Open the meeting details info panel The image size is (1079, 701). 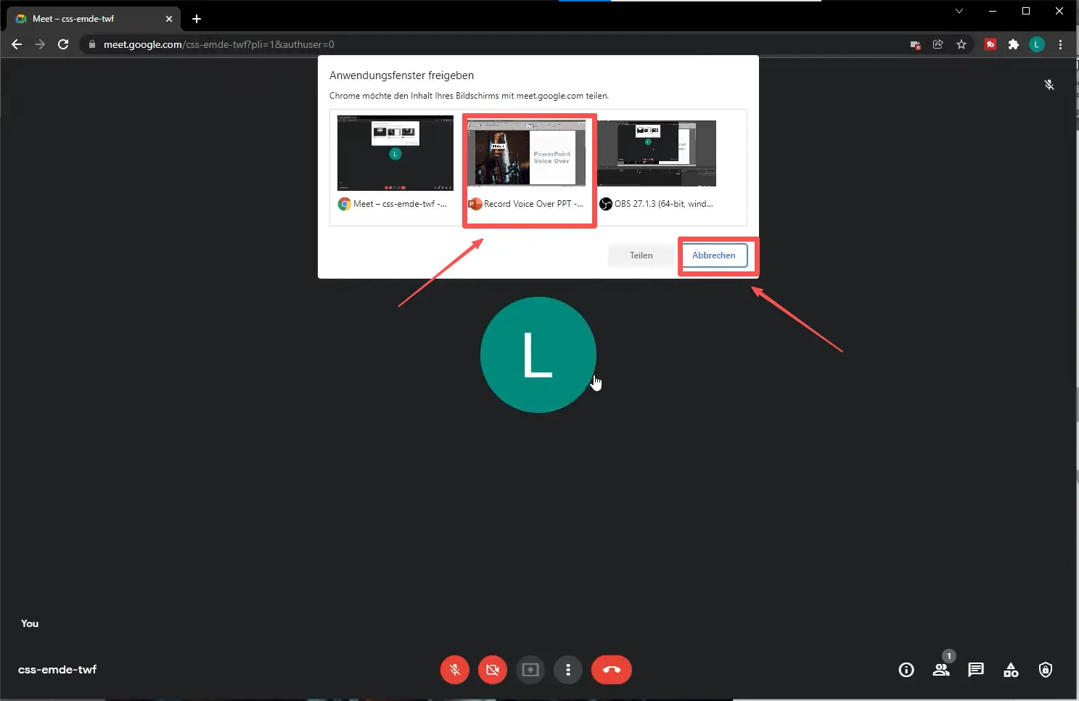(x=906, y=670)
